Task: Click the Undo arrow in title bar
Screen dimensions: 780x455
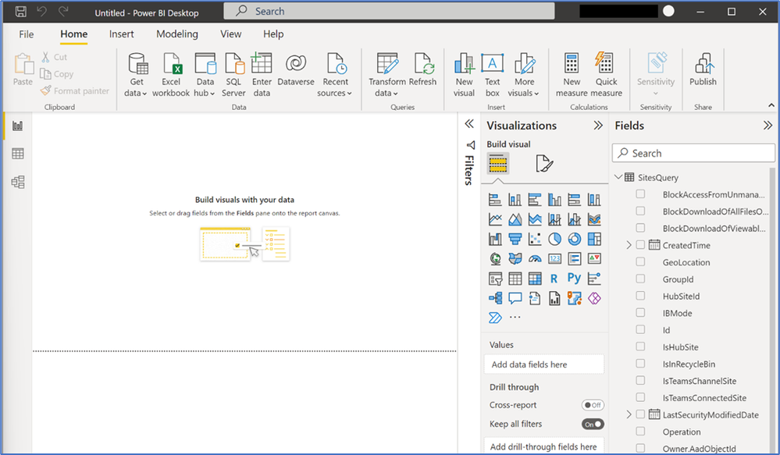Action: point(42,11)
